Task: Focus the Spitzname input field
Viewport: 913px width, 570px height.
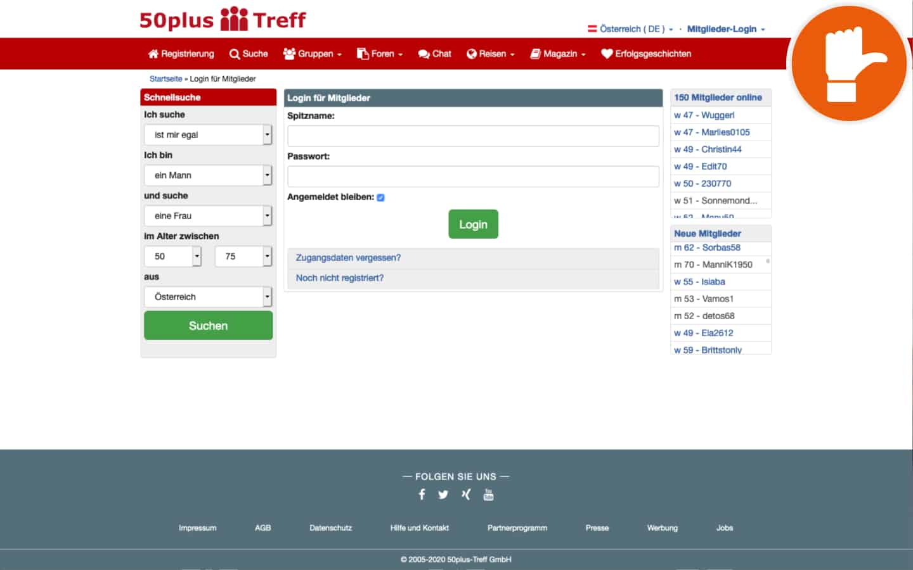Action: click(x=473, y=136)
